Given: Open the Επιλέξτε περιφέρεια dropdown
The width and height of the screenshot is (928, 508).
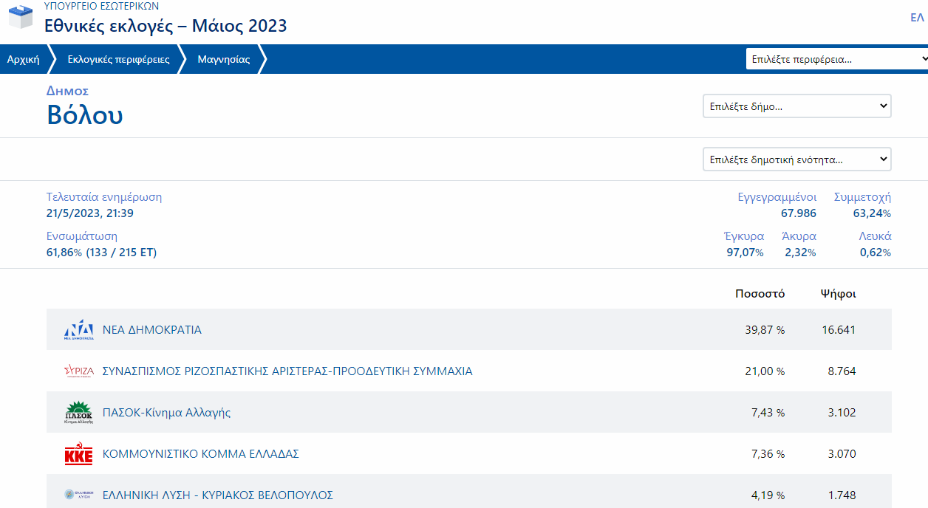Looking at the screenshot, I should 836,59.
